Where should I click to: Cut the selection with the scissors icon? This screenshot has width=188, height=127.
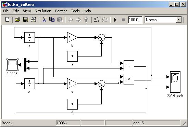(44, 20)
